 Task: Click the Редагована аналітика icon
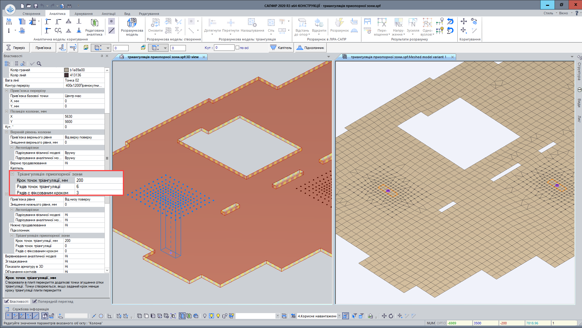tap(94, 23)
